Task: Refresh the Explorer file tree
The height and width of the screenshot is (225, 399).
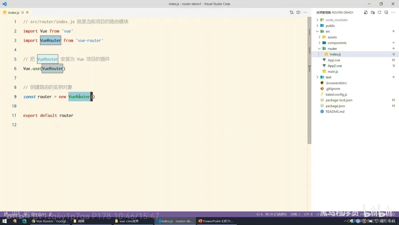Action: [x=380, y=13]
